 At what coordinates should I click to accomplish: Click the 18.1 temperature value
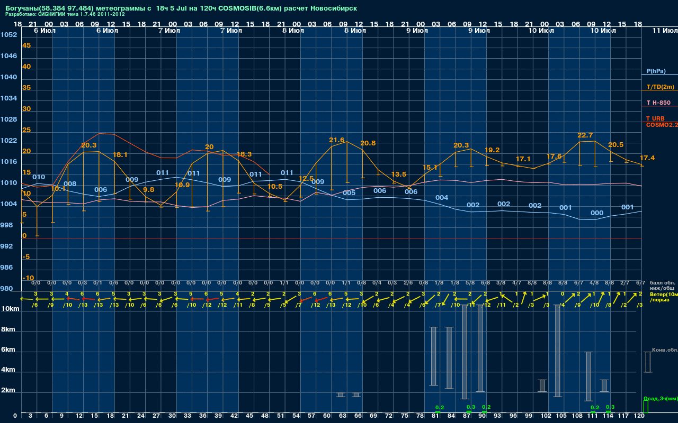120,155
